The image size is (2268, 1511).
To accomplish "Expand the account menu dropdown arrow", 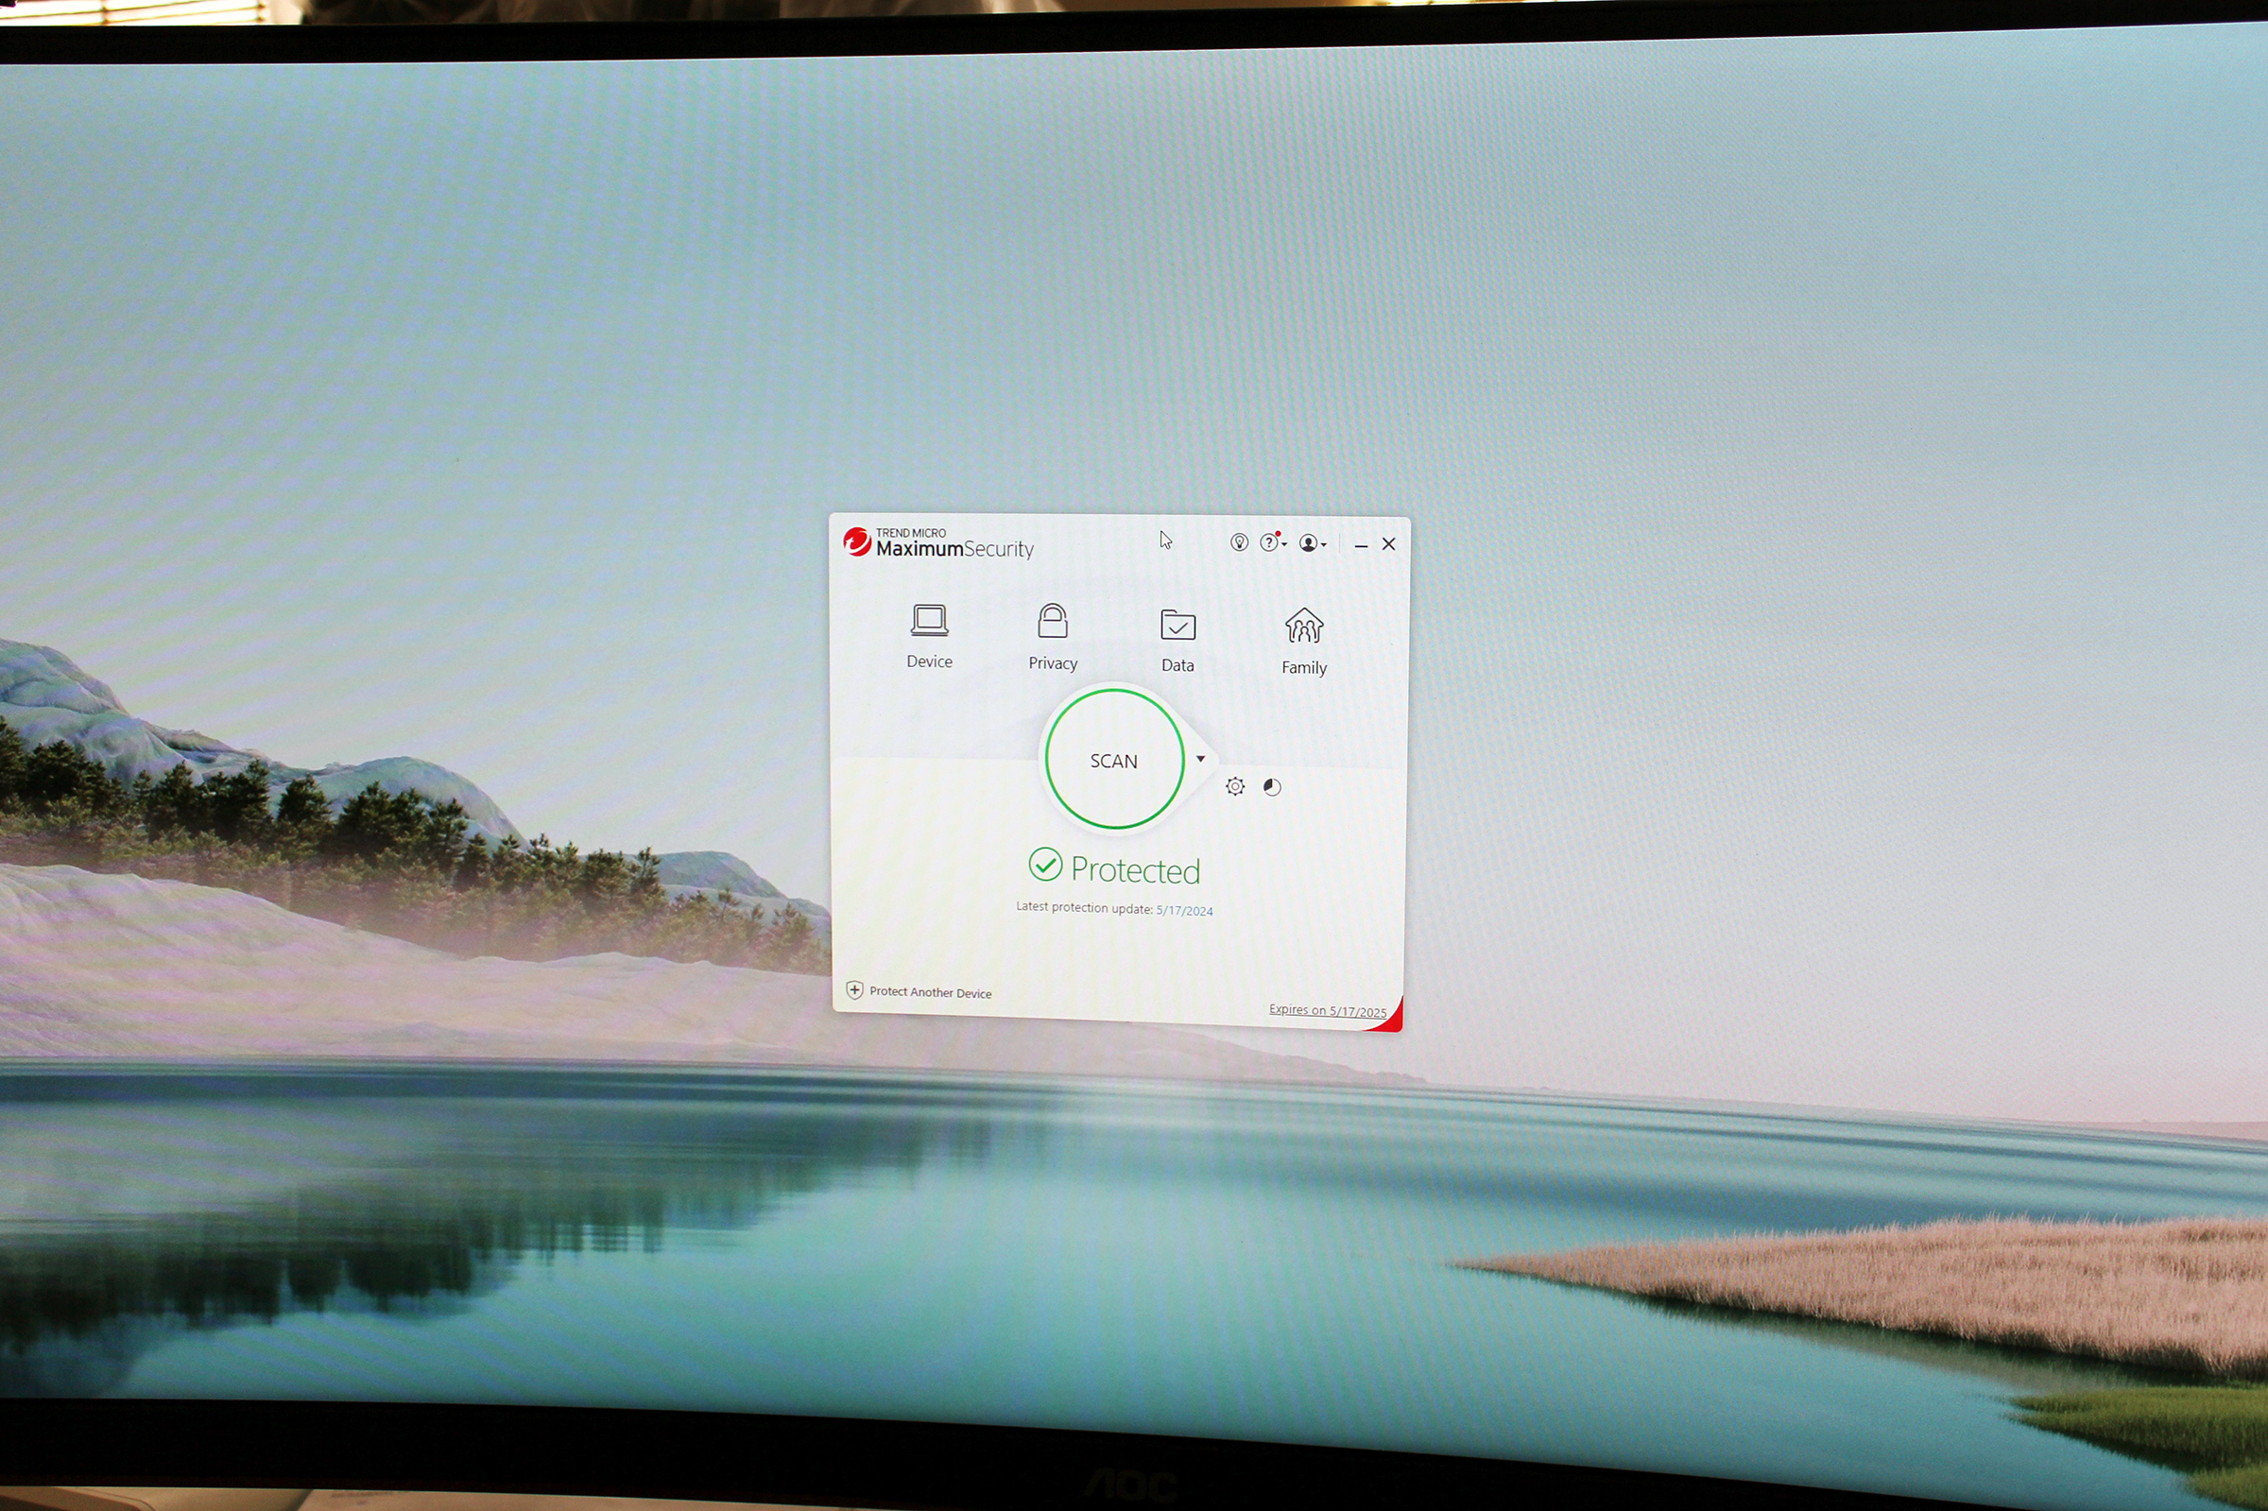I will pyautogui.click(x=1326, y=546).
